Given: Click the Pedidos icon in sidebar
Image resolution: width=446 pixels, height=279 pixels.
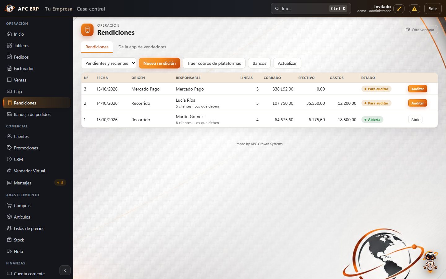Looking at the screenshot, I should tap(9, 57).
